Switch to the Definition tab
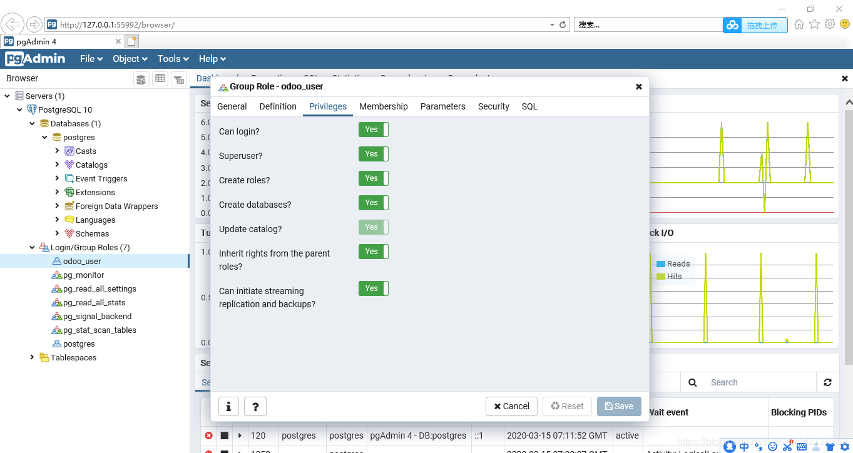Image resolution: width=853 pixels, height=453 pixels. click(x=278, y=106)
